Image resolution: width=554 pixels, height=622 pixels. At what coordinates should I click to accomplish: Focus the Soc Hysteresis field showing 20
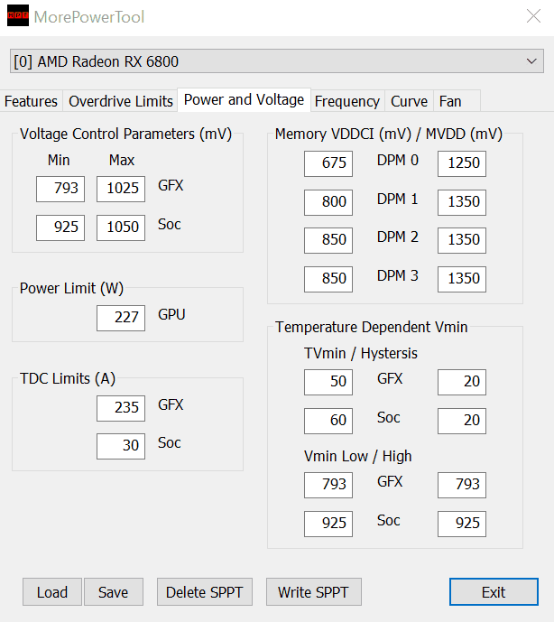pos(462,421)
